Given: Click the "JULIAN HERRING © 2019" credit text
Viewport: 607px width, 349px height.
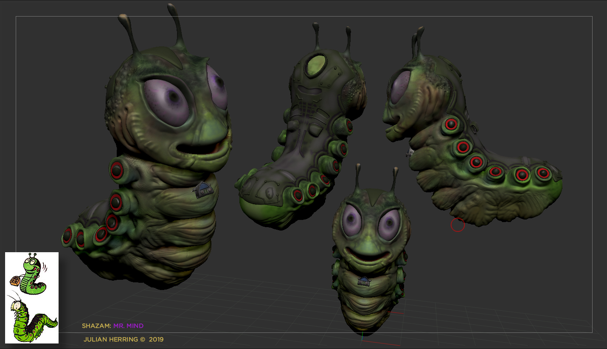Looking at the screenshot, I should pyautogui.click(x=124, y=339).
